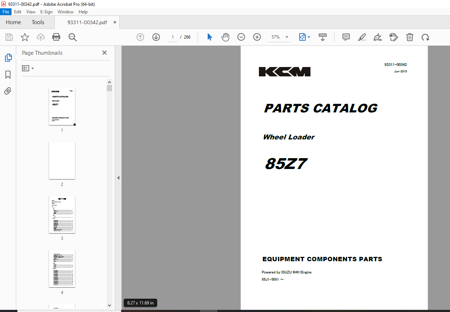The height and width of the screenshot is (312, 450).
Task: Close the 93311-00342.pdf tab
Action: 115,22
